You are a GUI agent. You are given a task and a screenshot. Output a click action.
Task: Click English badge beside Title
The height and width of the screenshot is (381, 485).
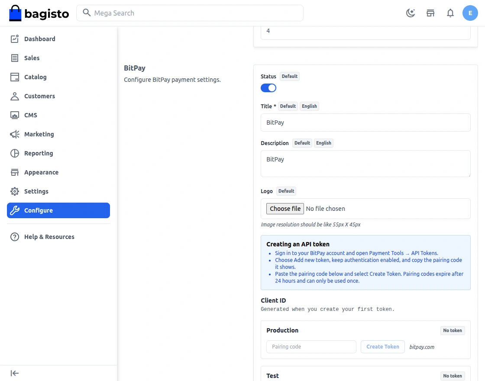309,106
